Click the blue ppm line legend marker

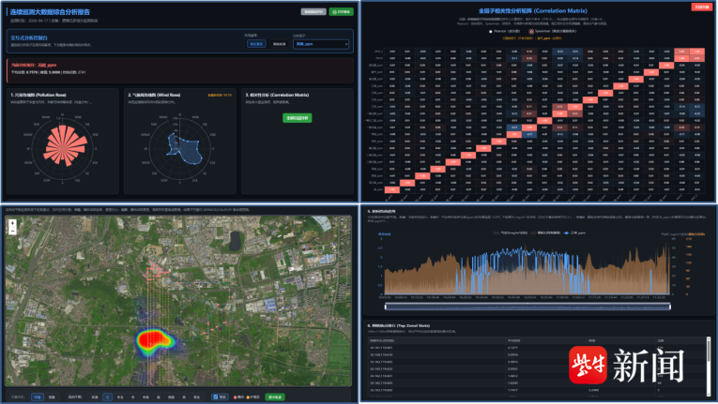[567, 232]
